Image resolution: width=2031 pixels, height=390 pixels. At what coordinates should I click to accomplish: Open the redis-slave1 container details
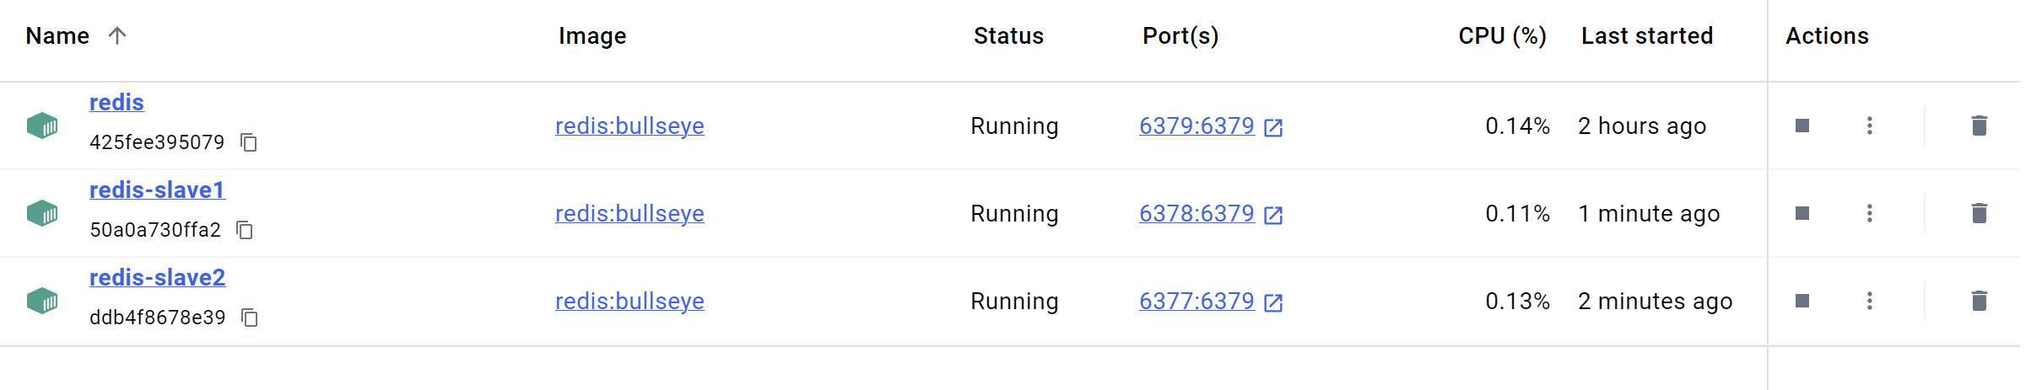157,190
